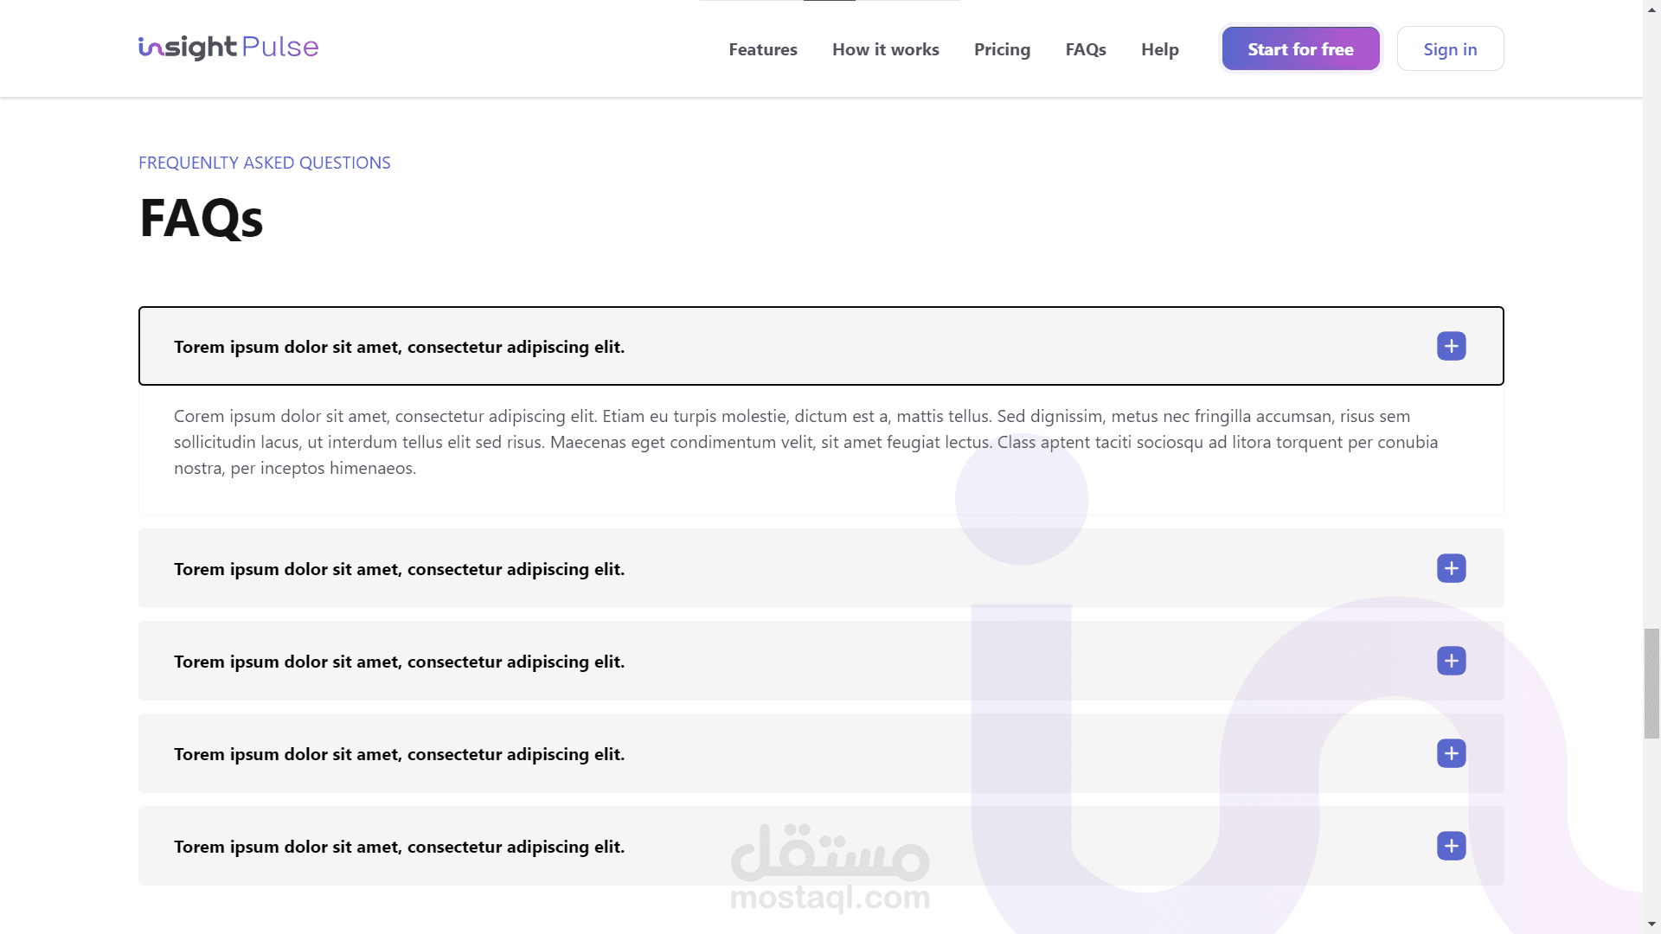Click the plus icon on fifth FAQ
The width and height of the screenshot is (1661, 934).
(x=1451, y=846)
